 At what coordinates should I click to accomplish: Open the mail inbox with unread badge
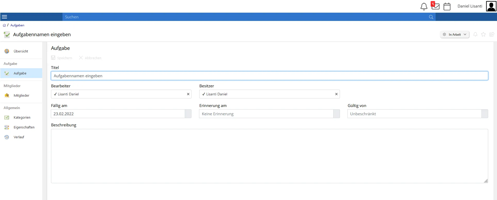[435, 6]
